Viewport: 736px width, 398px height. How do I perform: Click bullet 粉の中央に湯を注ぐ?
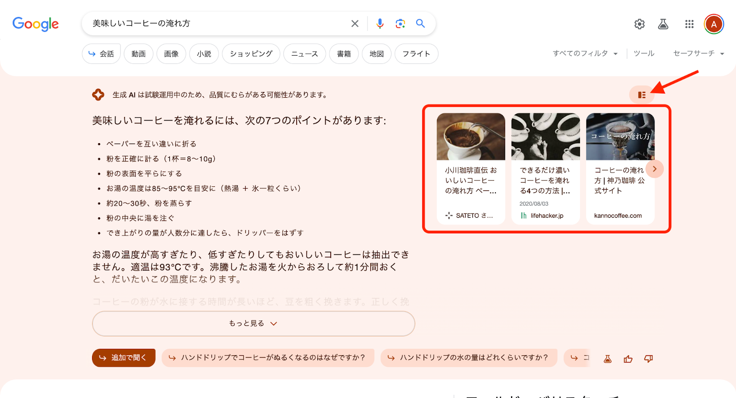pyautogui.click(x=140, y=218)
